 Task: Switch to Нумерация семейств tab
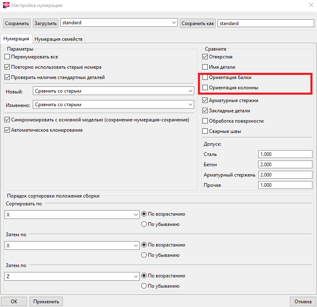[59, 39]
